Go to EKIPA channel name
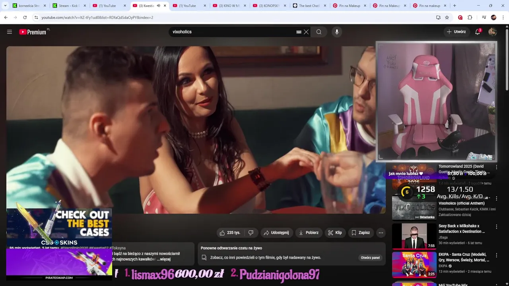 (443, 266)
